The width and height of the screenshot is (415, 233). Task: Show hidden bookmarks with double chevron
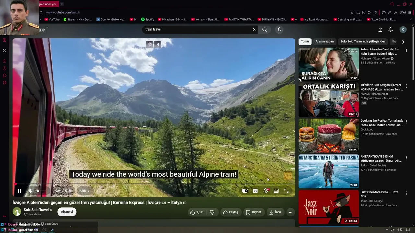coord(411,19)
